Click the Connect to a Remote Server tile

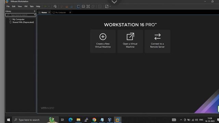pos(157,41)
